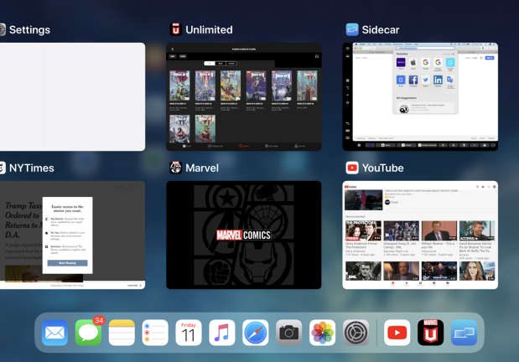Open Marvel Unlimited icon in the dock
This screenshot has width=519, height=362.
tap(431, 333)
